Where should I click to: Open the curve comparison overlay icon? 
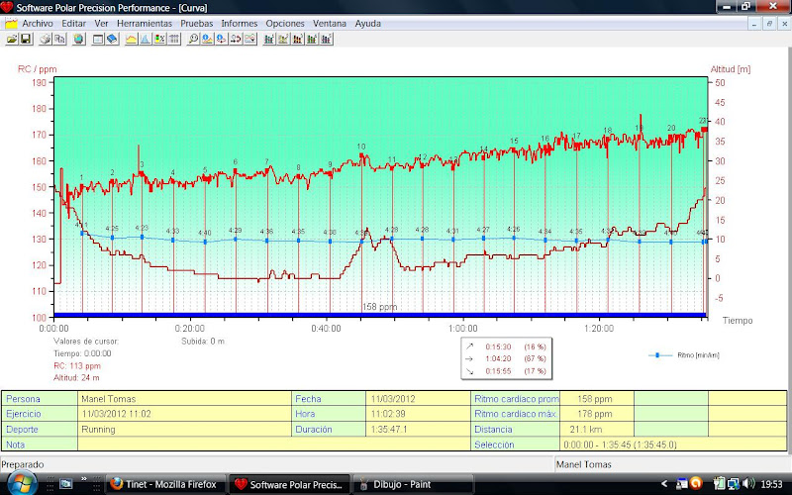point(250,39)
